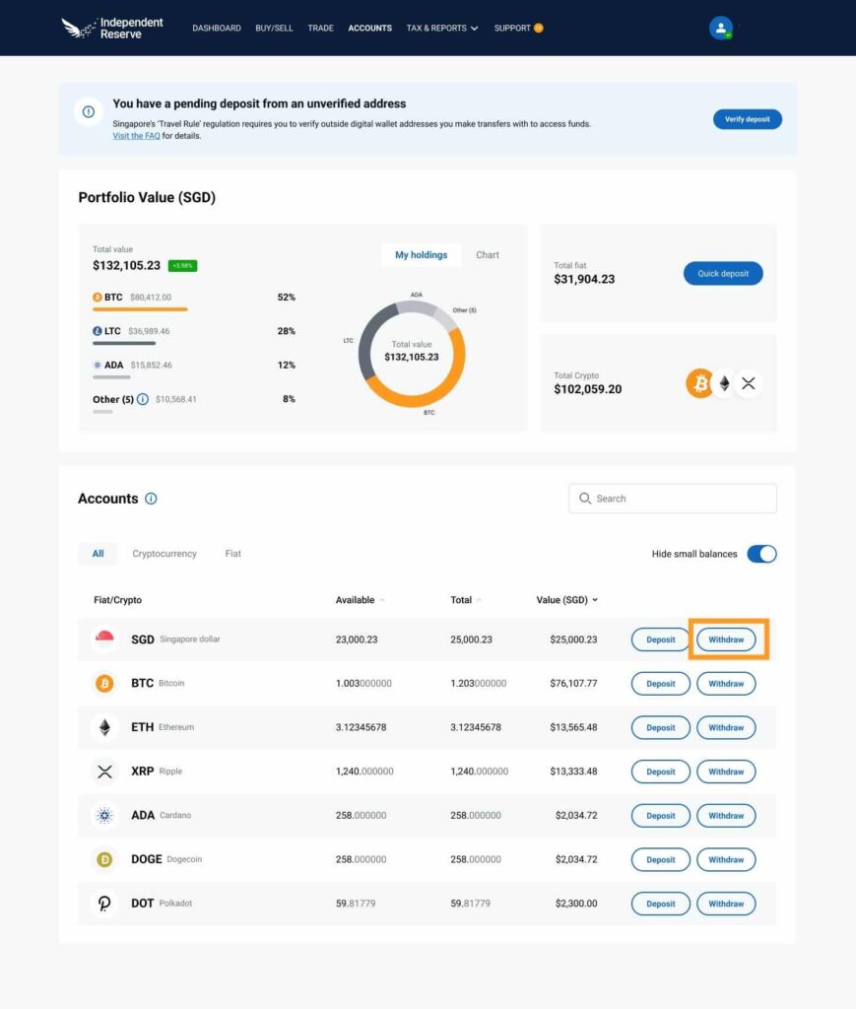Open the user profile avatar menu
Image resolution: width=856 pixels, height=1009 pixels.
(722, 28)
